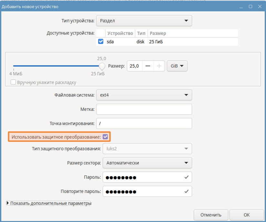Toggle Вручную укажите раскладку checkbox
The width and height of the screenshot is (266, 222).
(x=13, y=82)
